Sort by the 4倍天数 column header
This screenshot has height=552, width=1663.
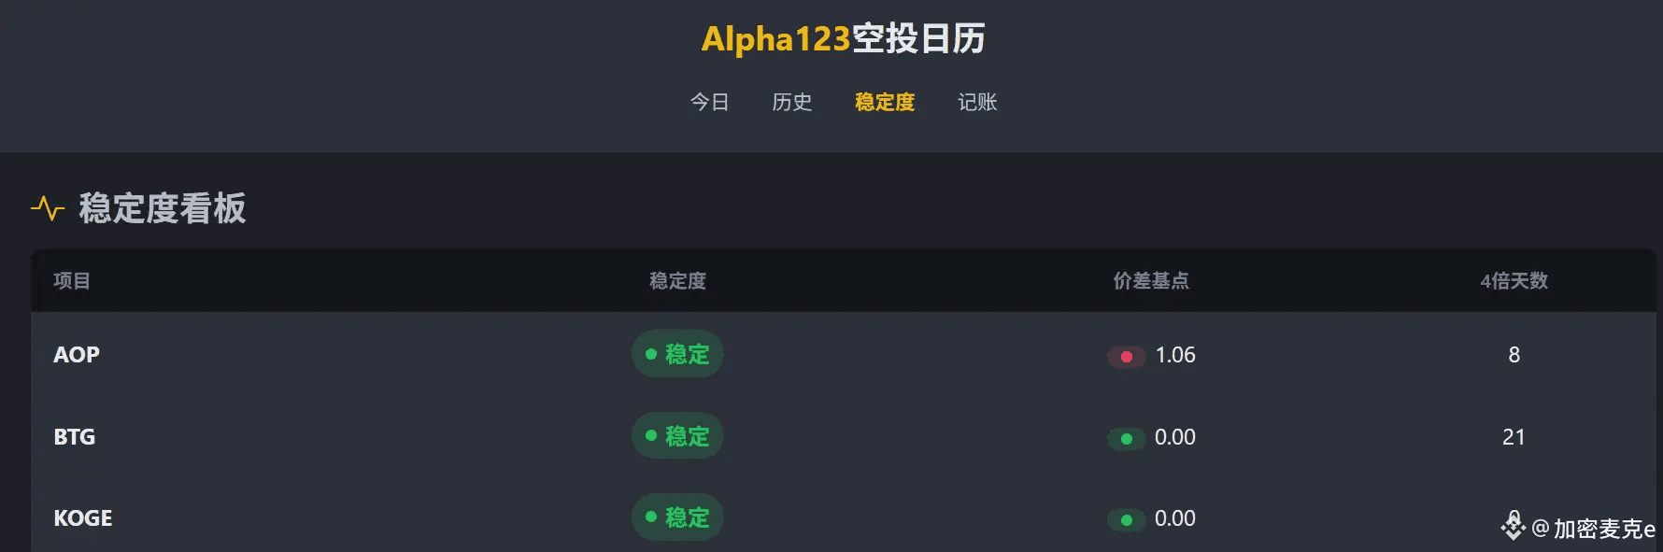[x=1514, y=281]
